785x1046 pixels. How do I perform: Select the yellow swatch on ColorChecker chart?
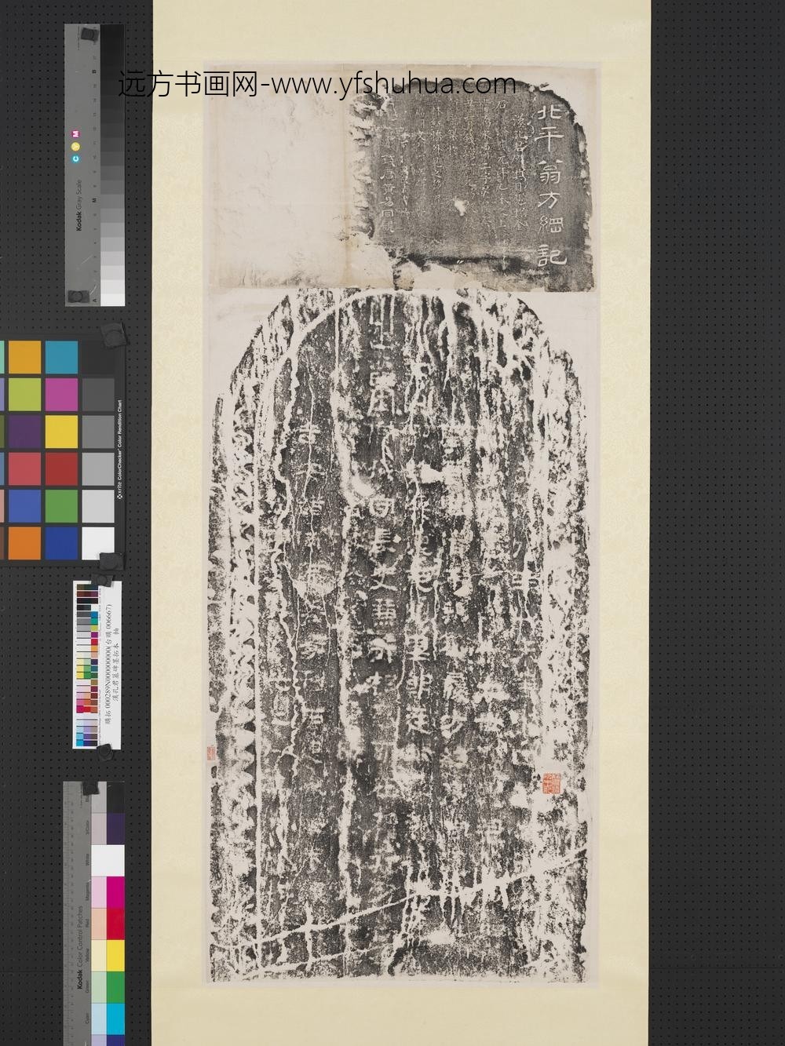coord(60,430)
